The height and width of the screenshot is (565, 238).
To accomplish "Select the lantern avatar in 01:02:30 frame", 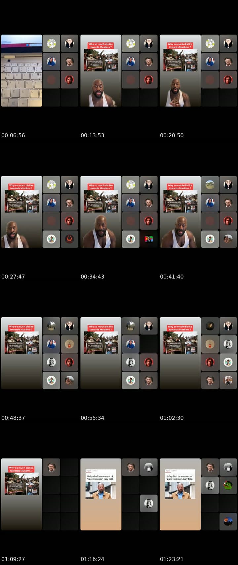I will [210, 344].
